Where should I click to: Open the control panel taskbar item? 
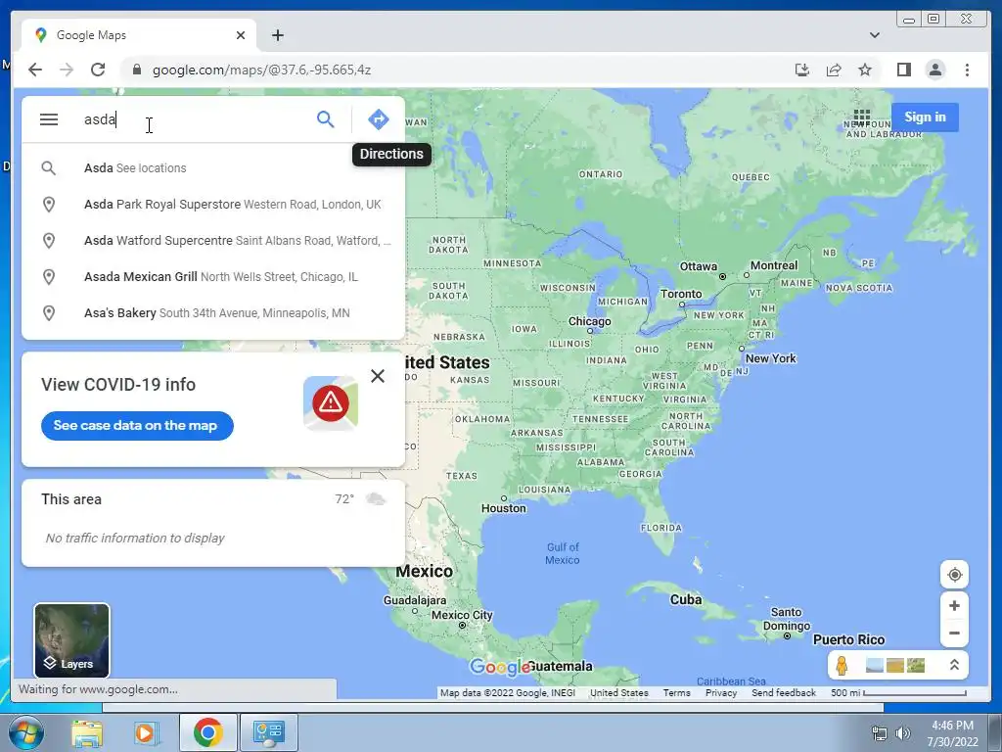point(269,732)
